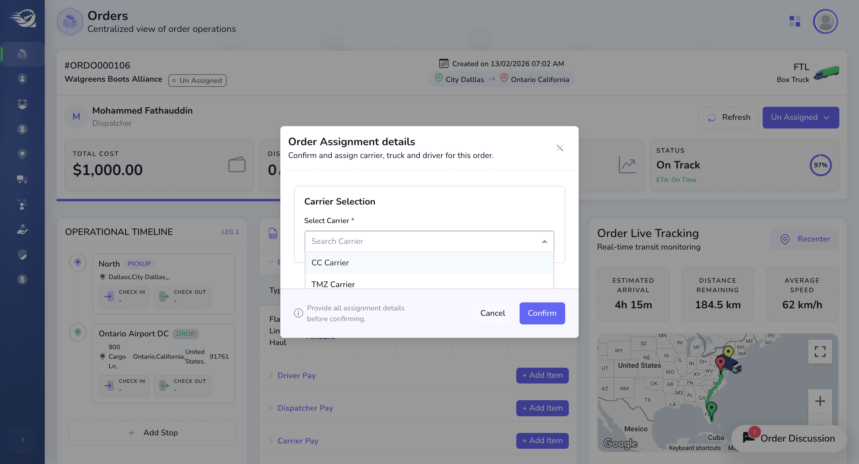Open the Orders box icon in sidebar

point(22,54)
